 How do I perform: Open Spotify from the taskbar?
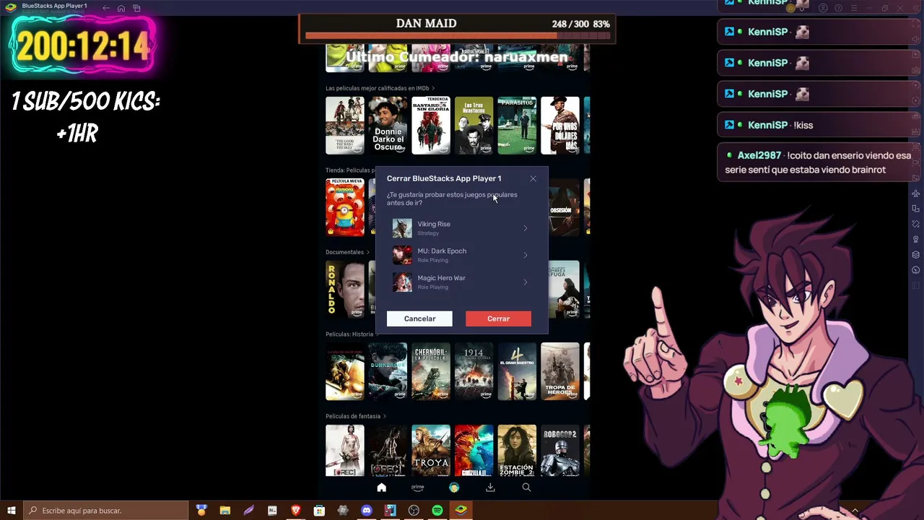click(437, 510)
